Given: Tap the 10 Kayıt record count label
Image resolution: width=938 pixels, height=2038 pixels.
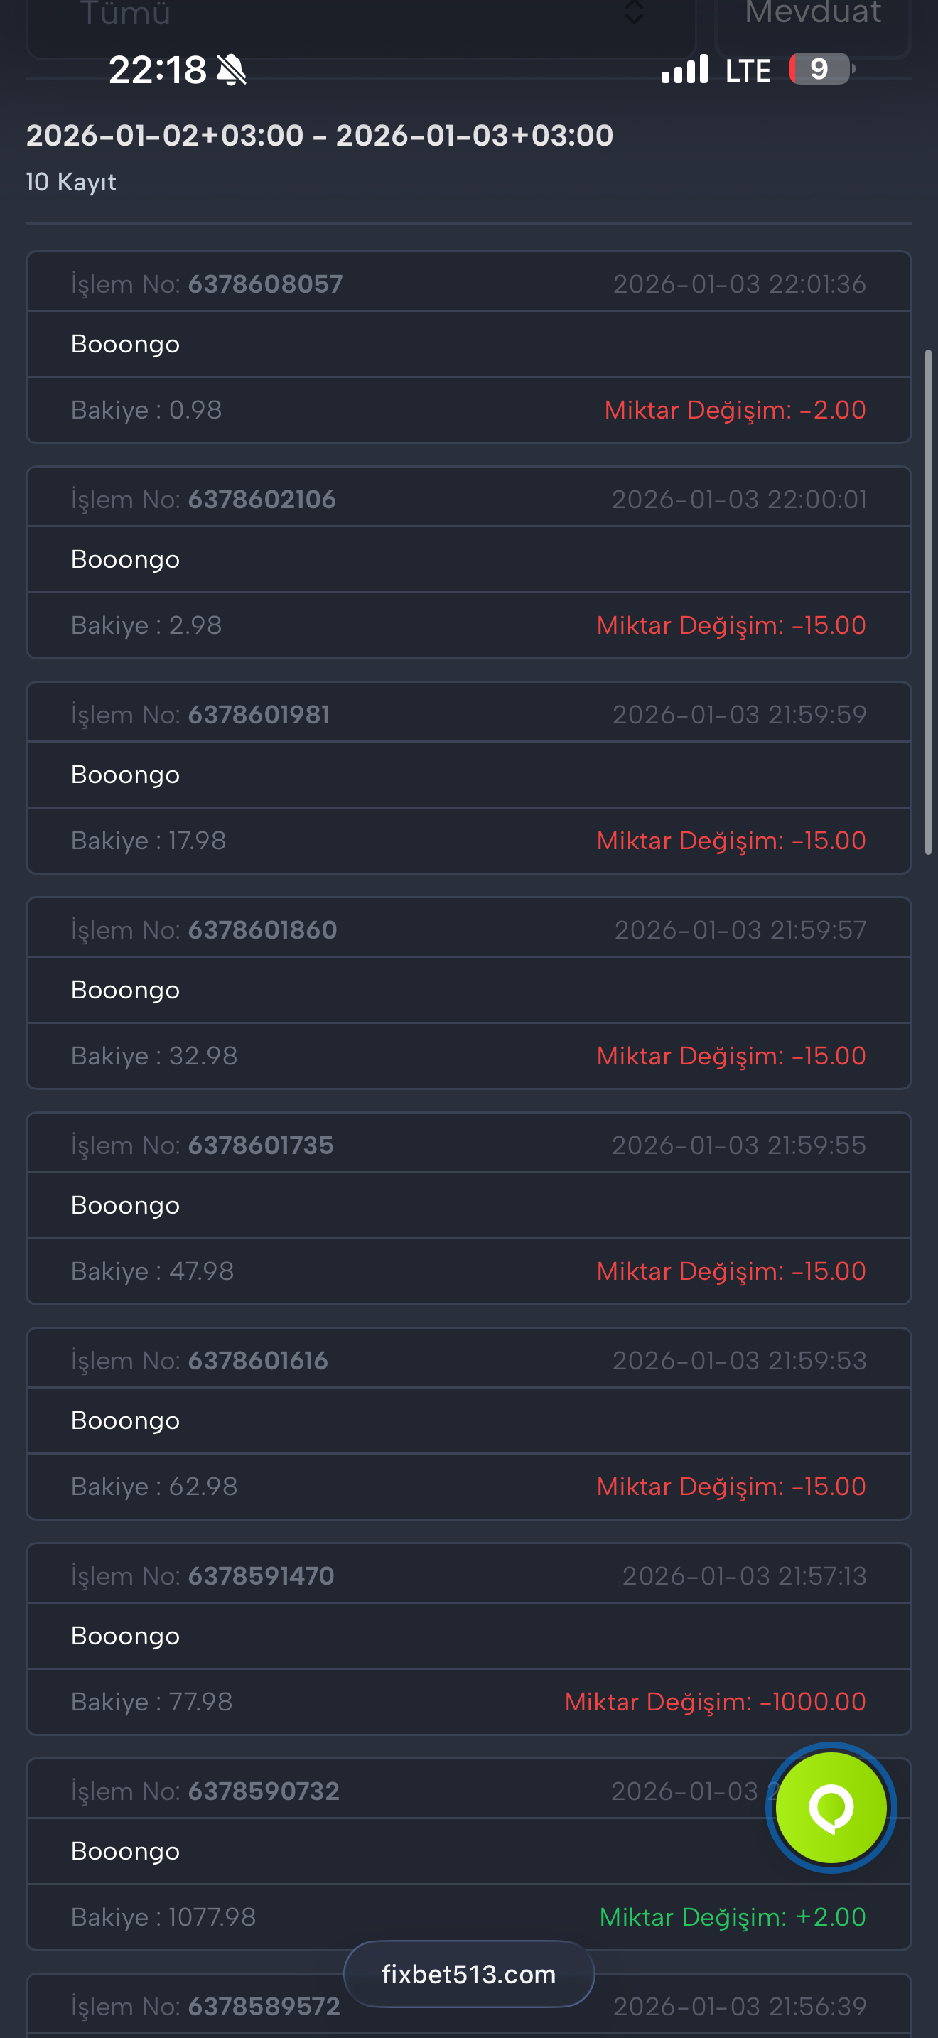Looking at the screenshot, I should click(71, 182).
